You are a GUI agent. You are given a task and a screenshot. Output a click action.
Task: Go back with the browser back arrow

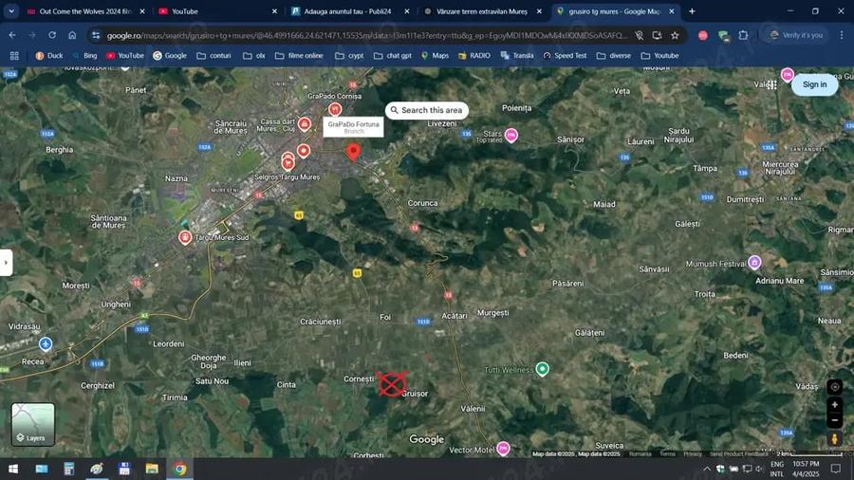coord(12,35)
